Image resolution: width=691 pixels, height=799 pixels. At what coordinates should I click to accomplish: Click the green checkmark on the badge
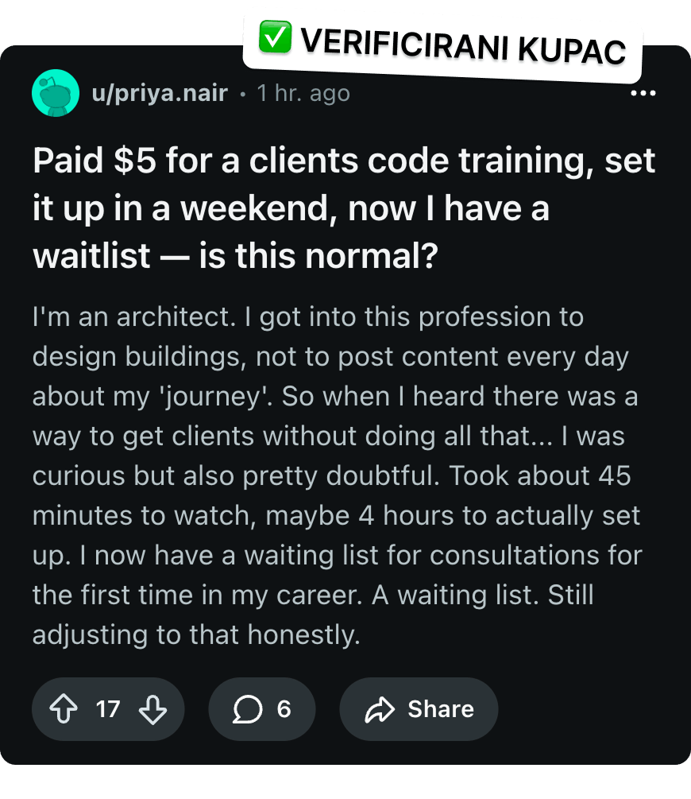pyautogui.click(x=275, y=37)
